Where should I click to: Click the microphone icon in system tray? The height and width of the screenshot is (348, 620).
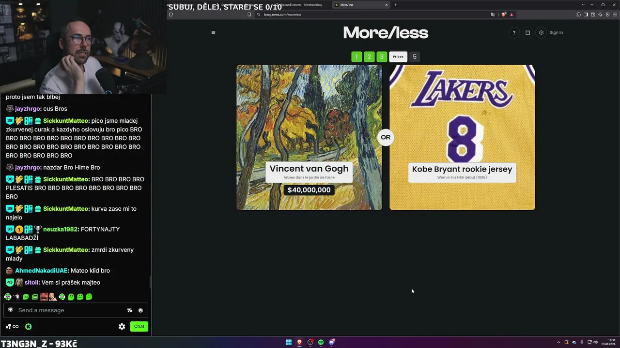582,342
